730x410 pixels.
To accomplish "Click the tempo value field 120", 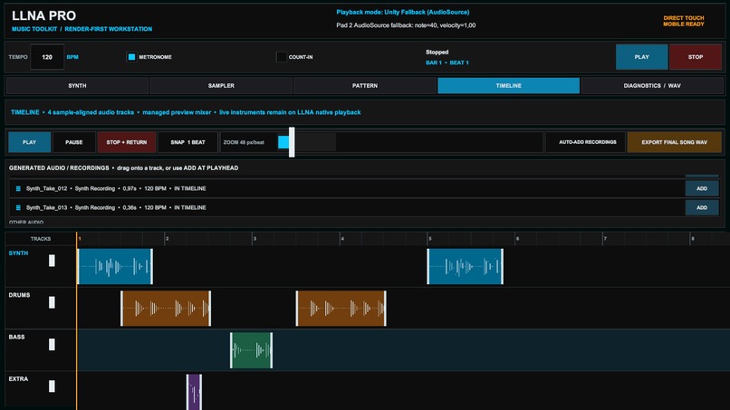I will point(47,57).
